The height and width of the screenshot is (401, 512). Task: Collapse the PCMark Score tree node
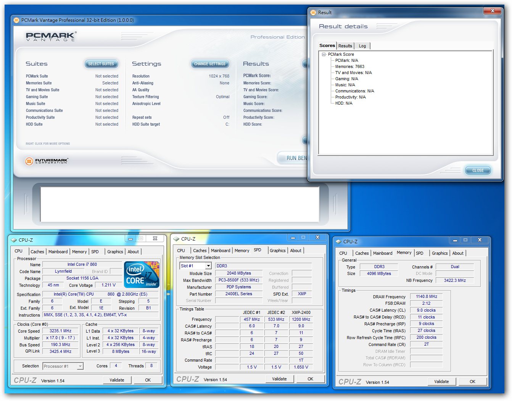324,55
